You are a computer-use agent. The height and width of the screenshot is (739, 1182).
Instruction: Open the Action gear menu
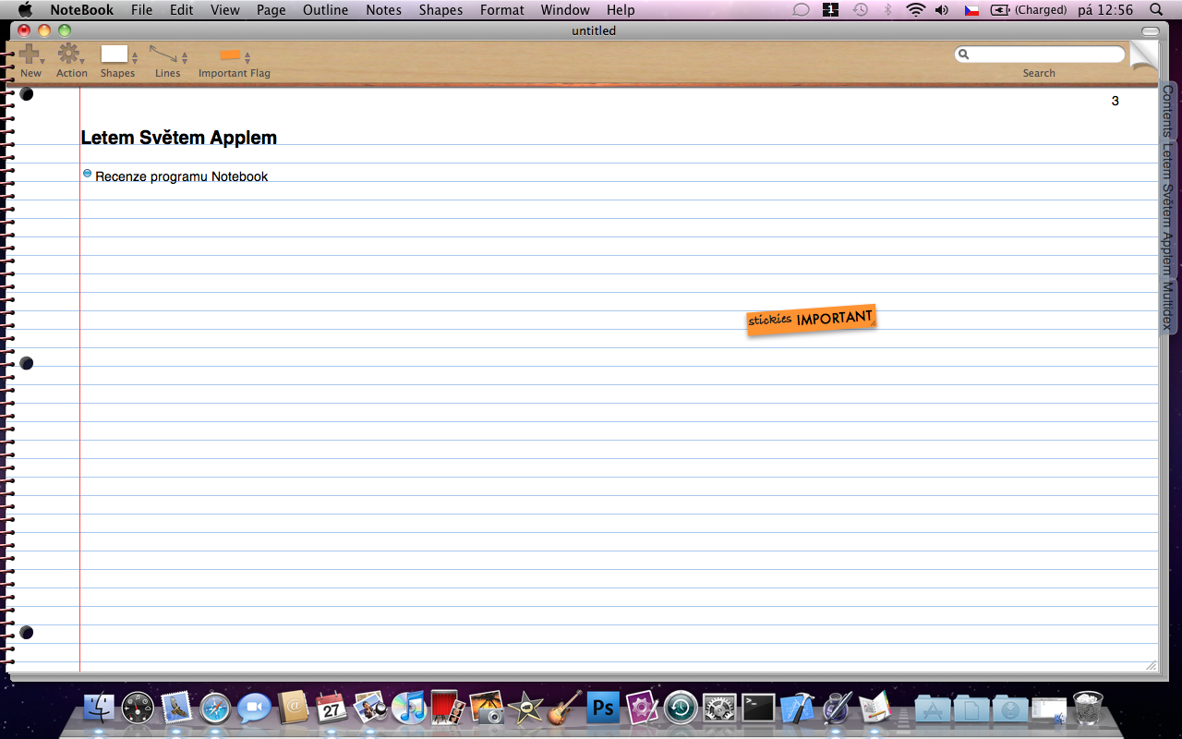tap(67, 54)
